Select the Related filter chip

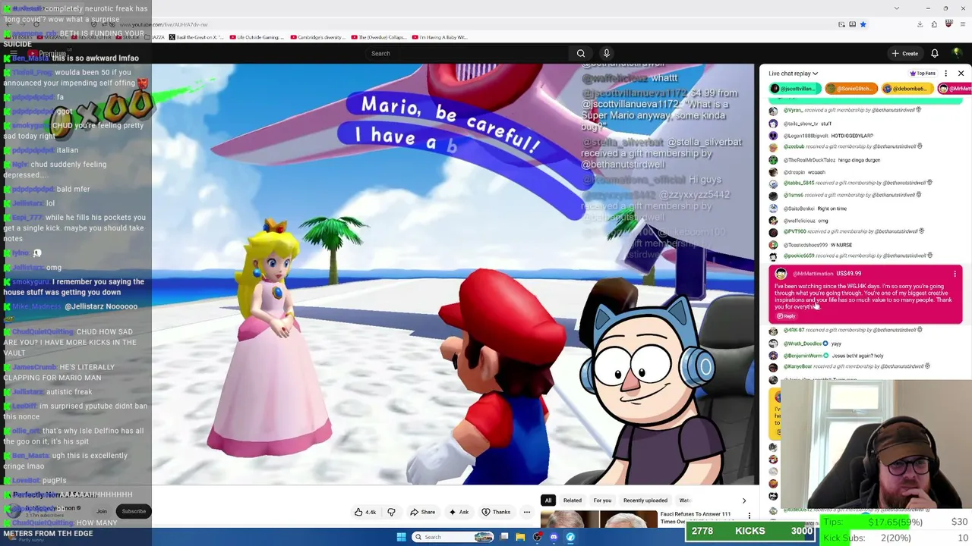573,500
